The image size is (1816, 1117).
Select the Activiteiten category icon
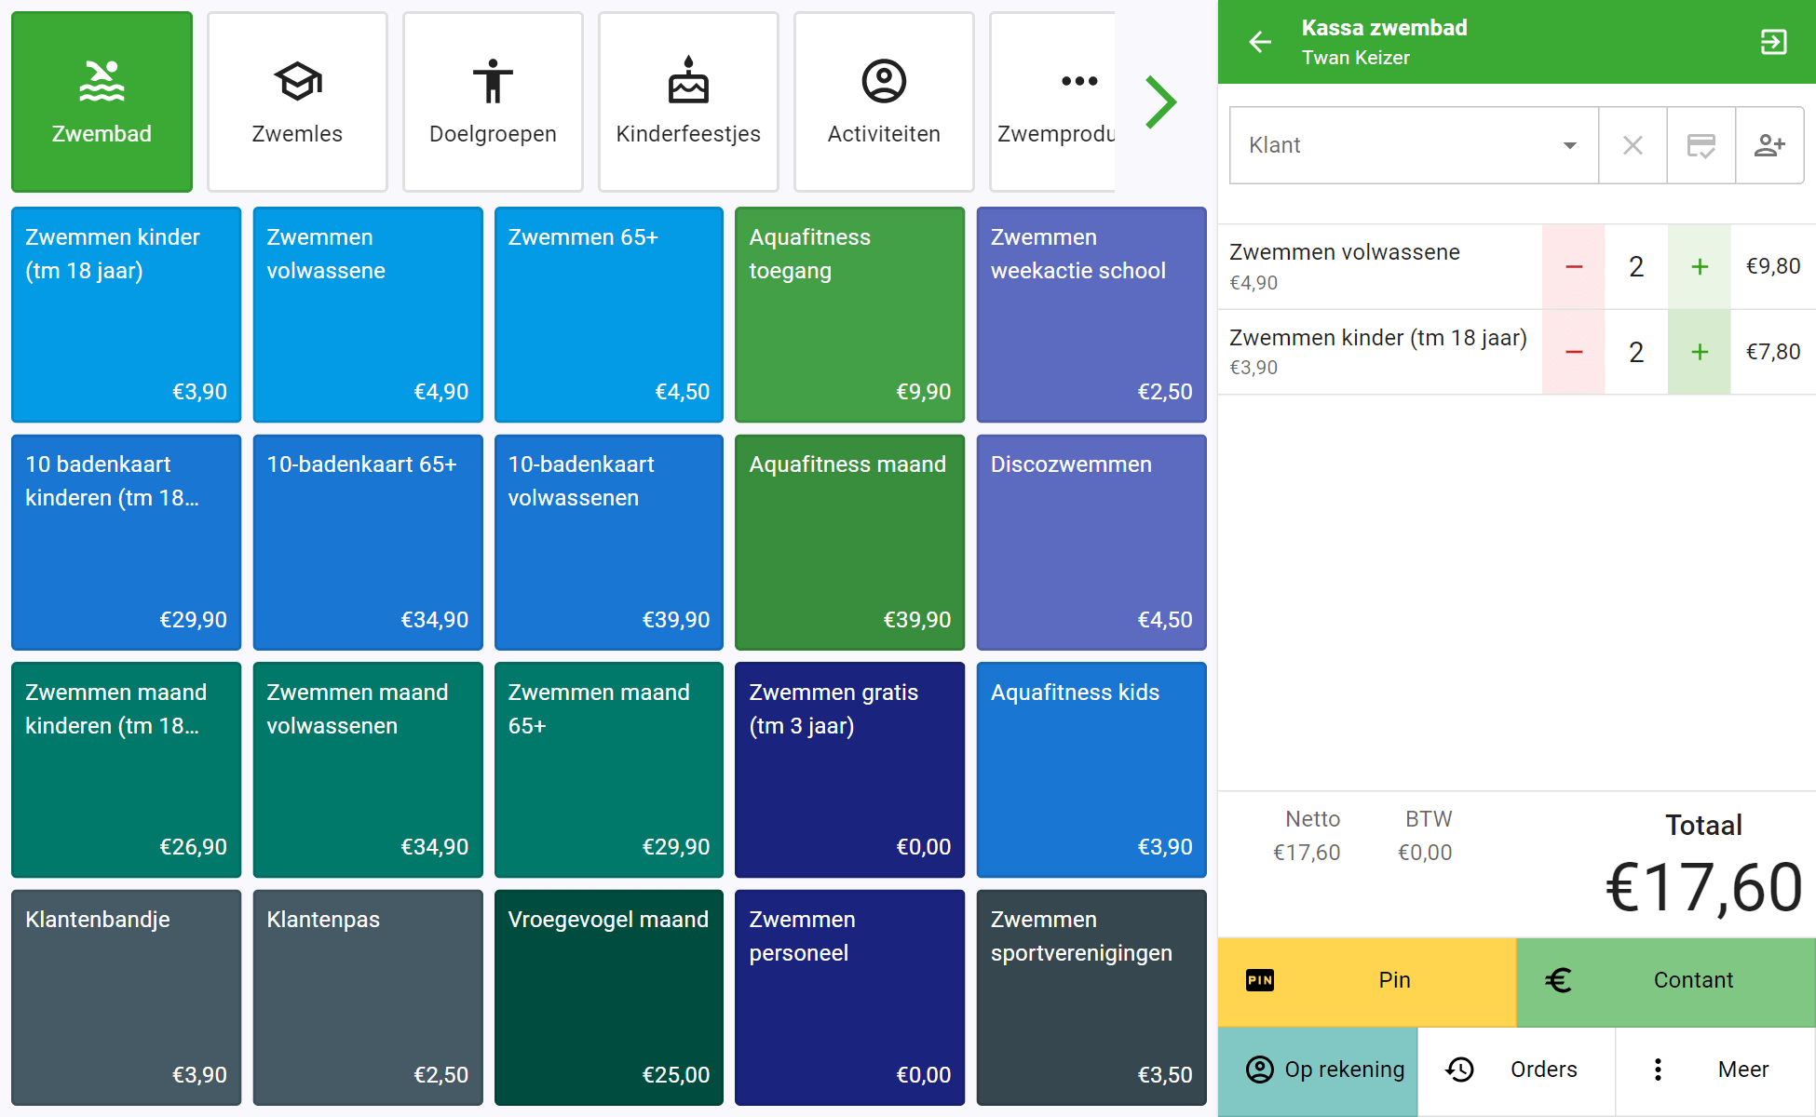coord(884,83)
